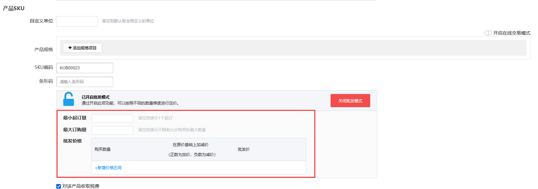Click the 在原价基础上加减价 column header
Screen dimensions: 538x189
coord(191,145)
